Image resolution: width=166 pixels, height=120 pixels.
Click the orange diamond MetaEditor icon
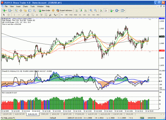point(53,10)
